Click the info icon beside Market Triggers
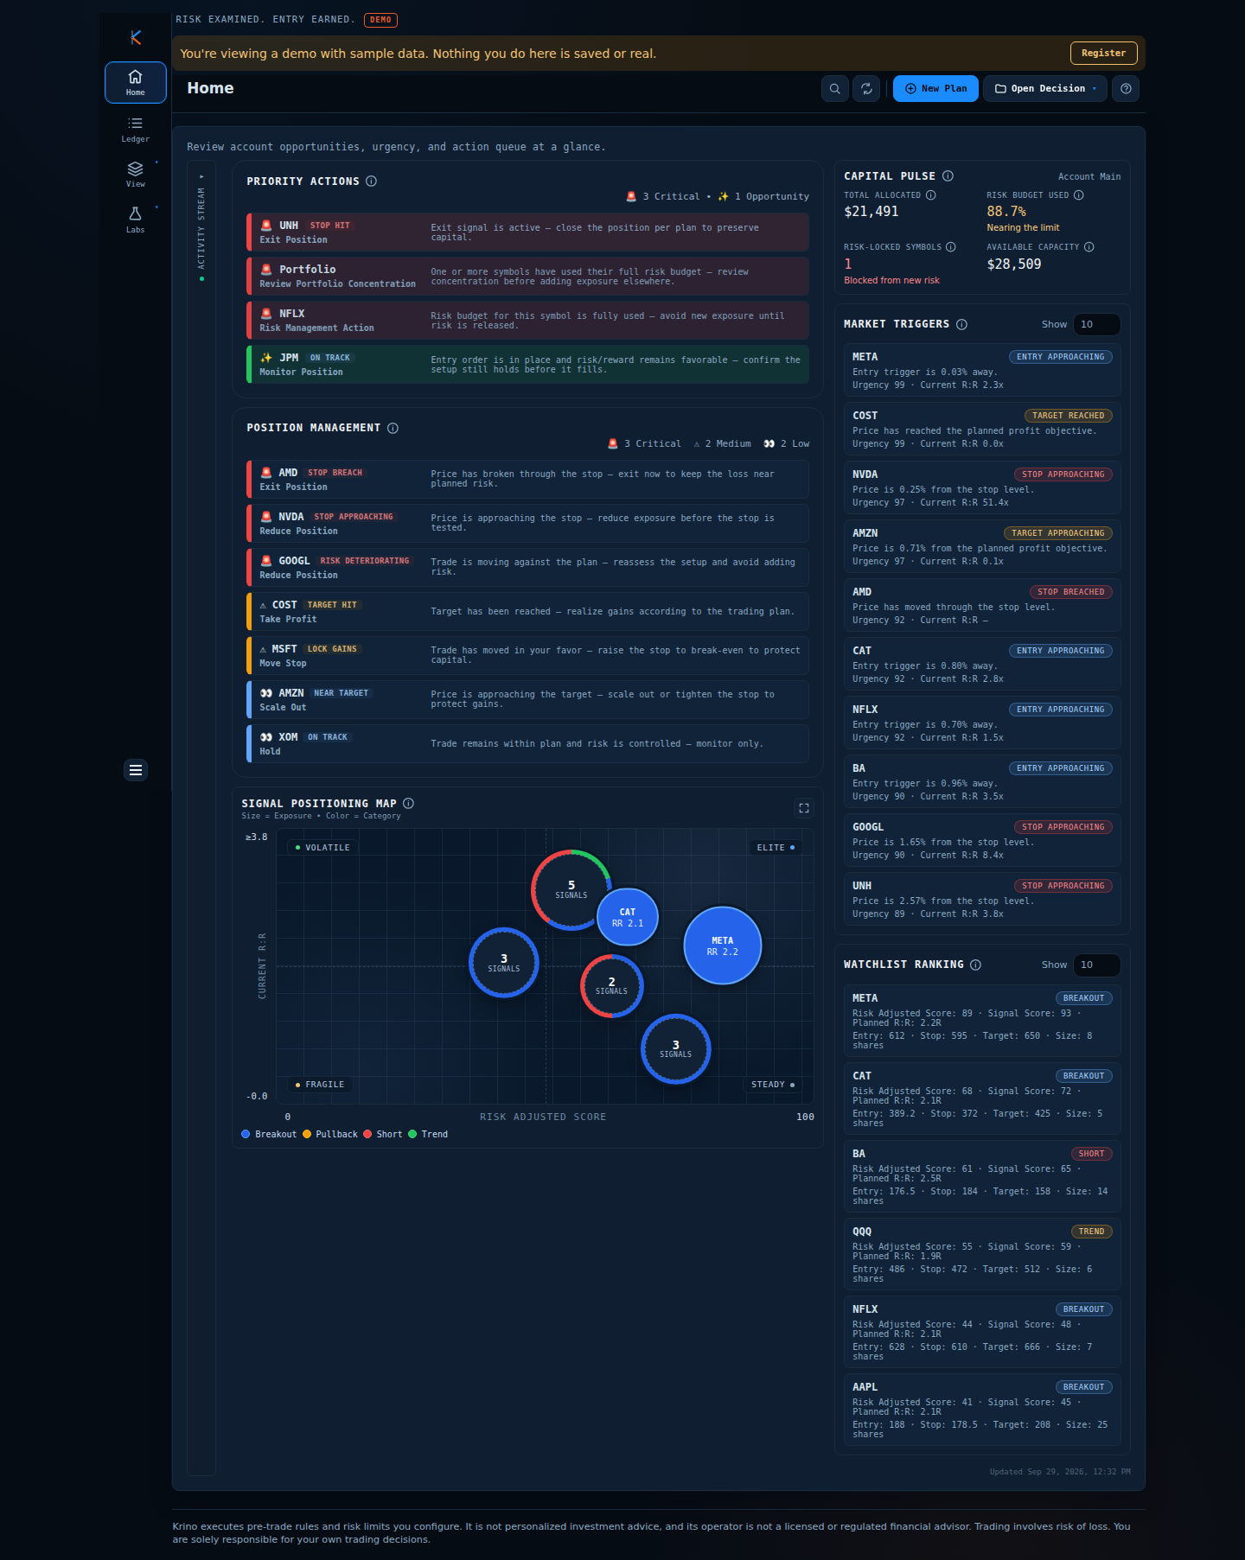The width and height of the screenshot is (1245, 1560). point(961,324)
